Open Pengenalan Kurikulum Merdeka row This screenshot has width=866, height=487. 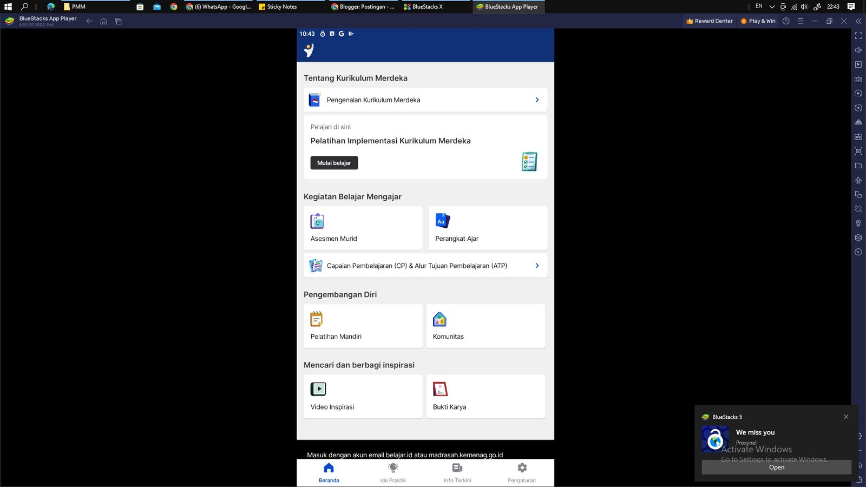(x=425, y=100)
